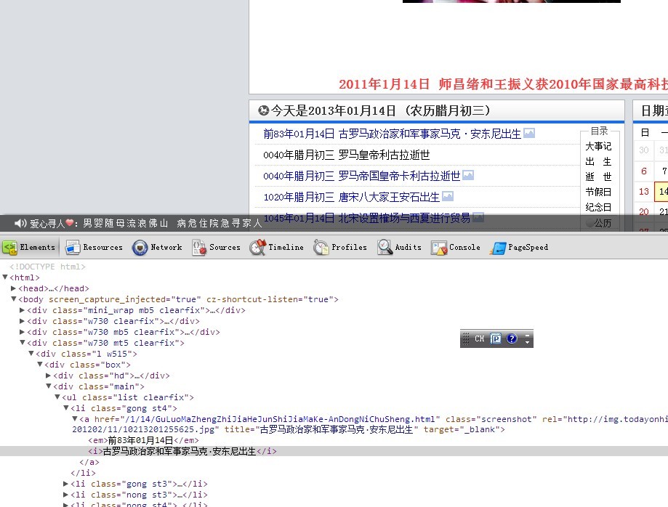Click 大事记 in the 目录 box

click(x=598, y=146)
